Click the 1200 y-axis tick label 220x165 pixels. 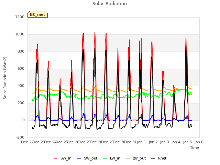20,17
